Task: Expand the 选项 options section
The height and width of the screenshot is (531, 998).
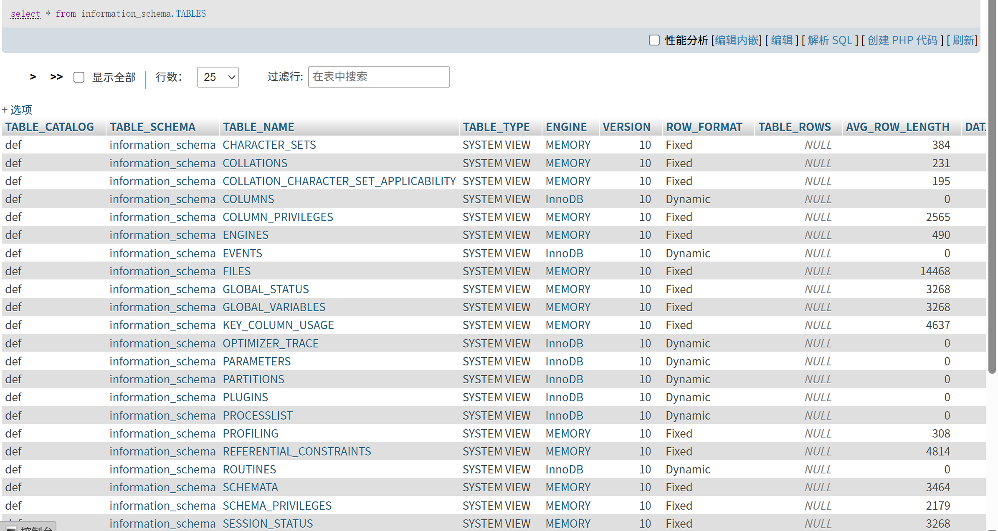Action: (18, 110)
